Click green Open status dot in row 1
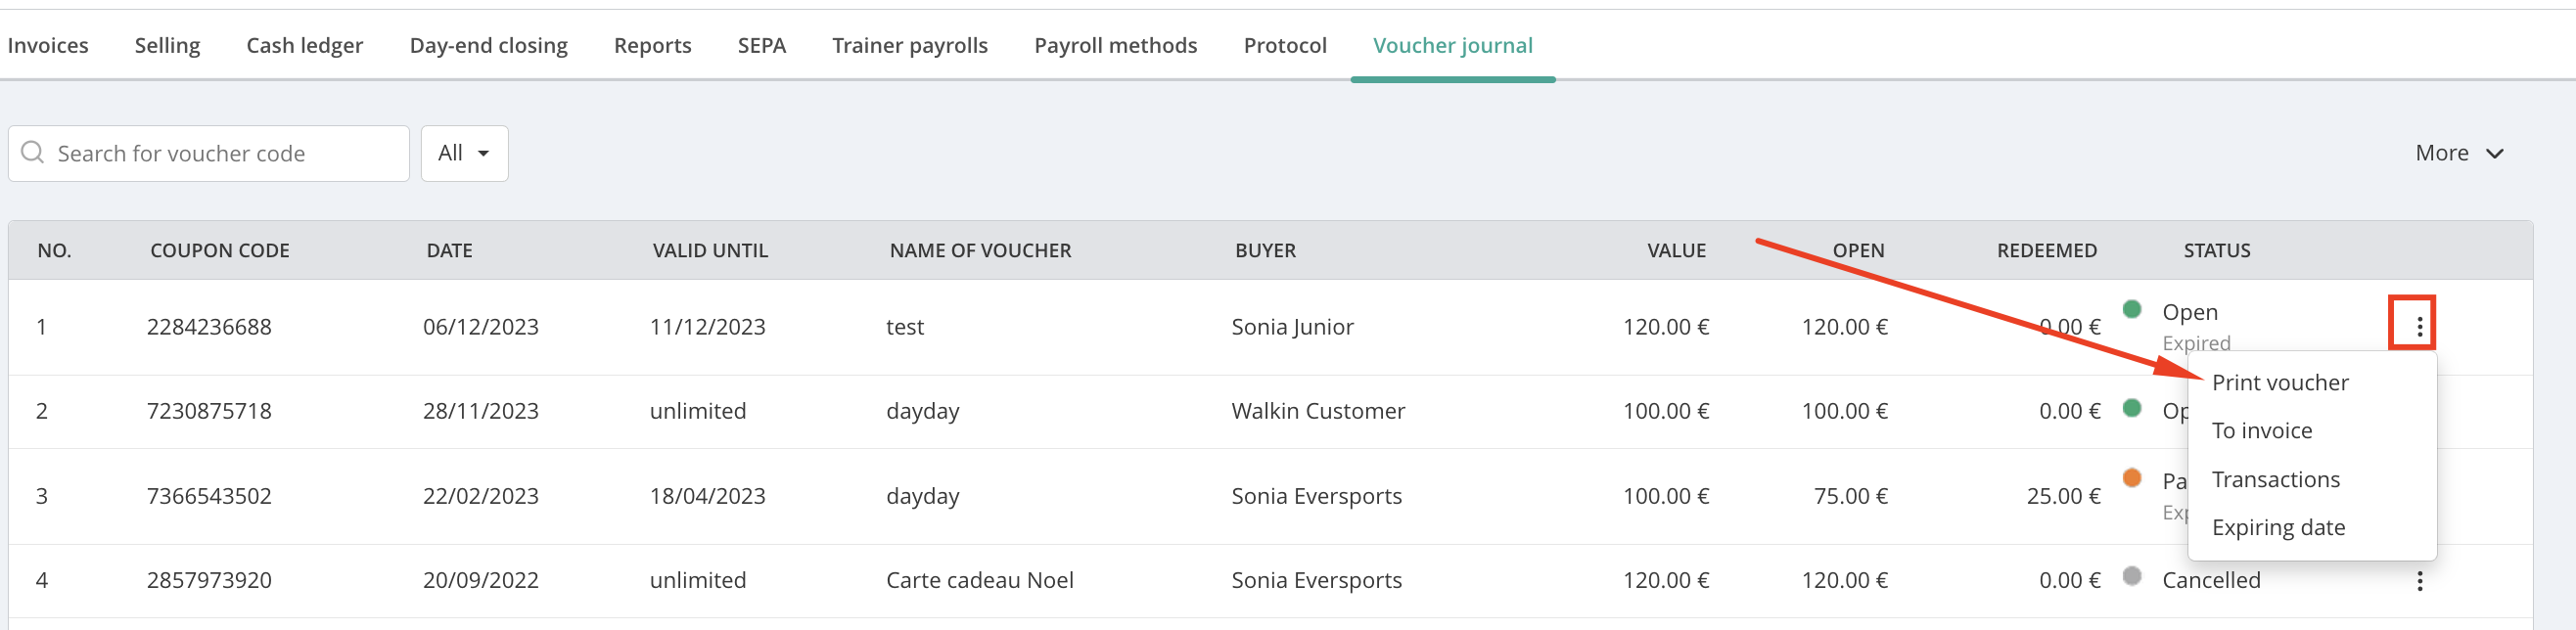Image resolution: width=2576 pixels, height=630 pixels. coord(2131,309)
